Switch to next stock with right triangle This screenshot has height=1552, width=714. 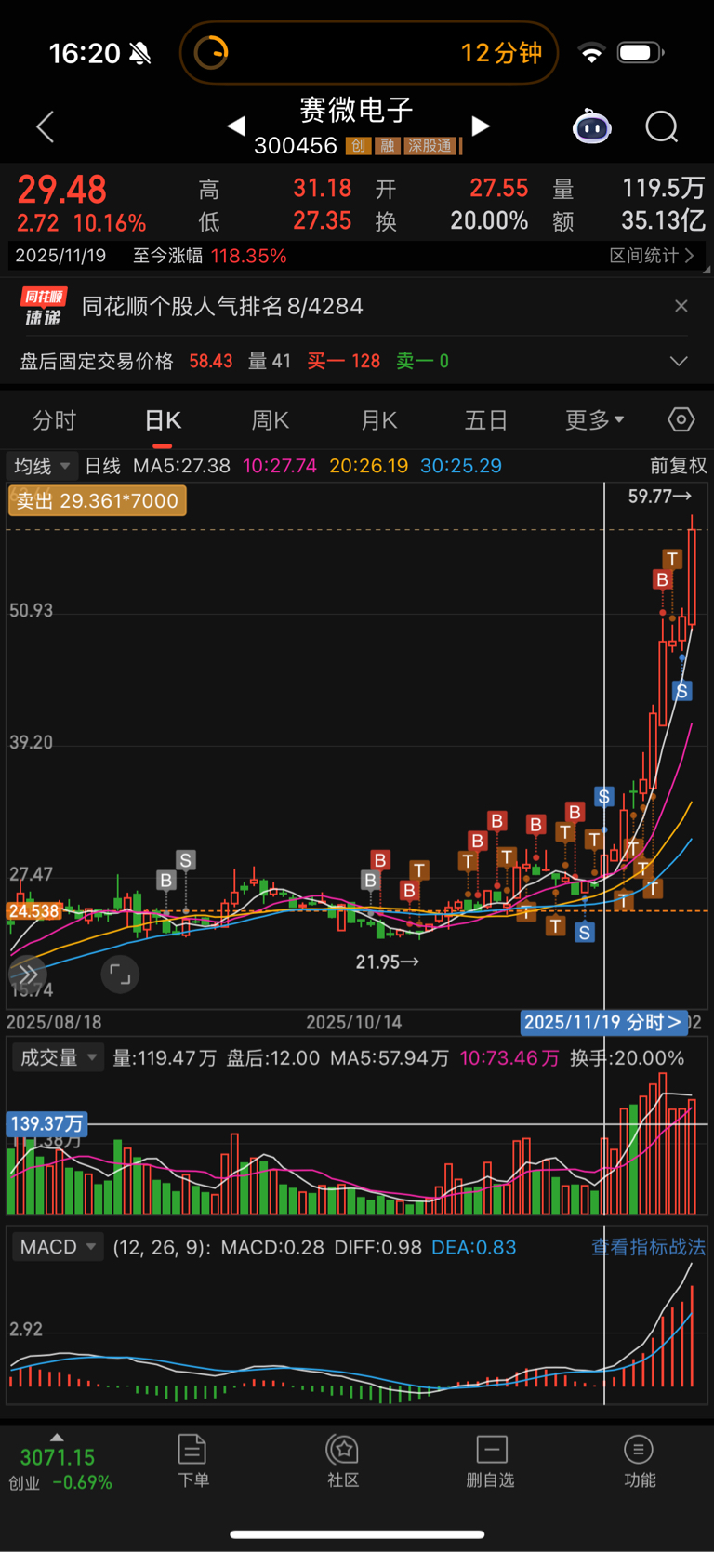click(x=480, y=126)
